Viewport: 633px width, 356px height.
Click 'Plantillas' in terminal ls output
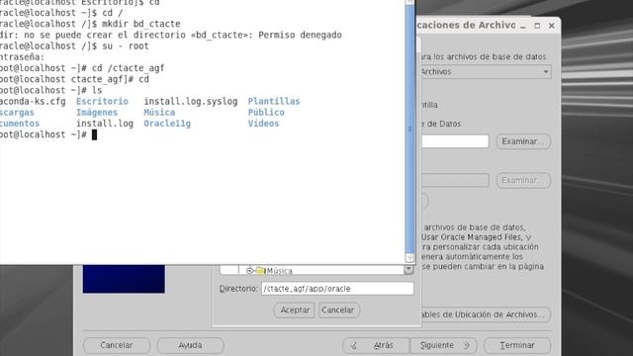(x=274, y=101)
